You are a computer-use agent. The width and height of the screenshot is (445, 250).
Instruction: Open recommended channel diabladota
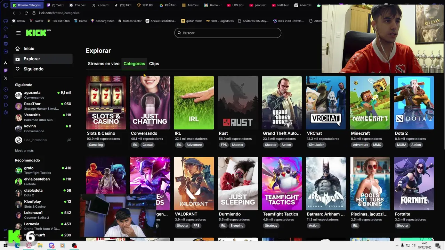click(x=43, y=192)
